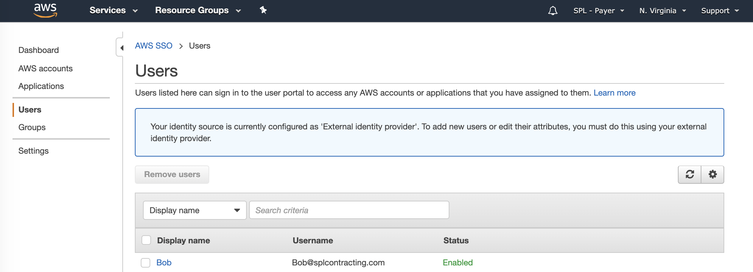Click Bob@splcontracting.com username cell
Viewport: 753px width, 272px height.
click(x=338, y=262)
